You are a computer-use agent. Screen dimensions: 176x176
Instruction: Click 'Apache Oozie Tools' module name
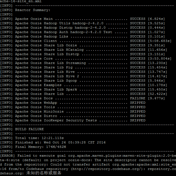tap(35, 107)
